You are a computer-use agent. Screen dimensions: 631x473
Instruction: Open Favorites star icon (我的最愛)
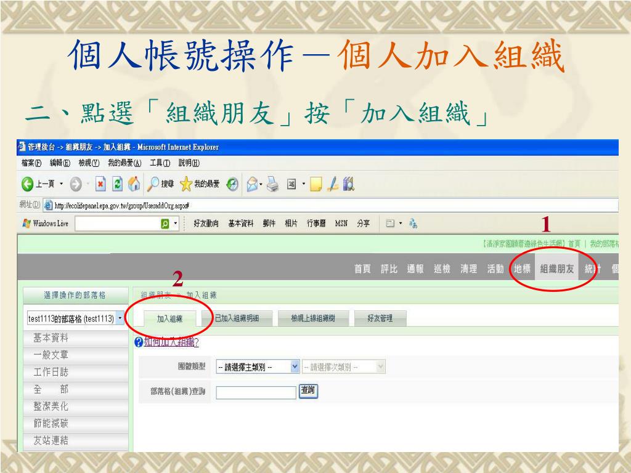tap(186, 184)
